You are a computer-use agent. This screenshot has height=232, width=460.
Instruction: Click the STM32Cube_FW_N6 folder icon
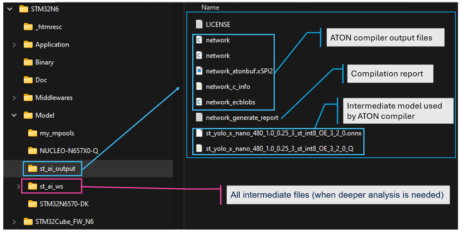[x=28, y=222]
